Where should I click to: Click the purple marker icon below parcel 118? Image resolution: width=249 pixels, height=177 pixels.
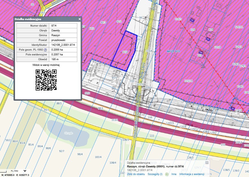[x=208, y=39]
